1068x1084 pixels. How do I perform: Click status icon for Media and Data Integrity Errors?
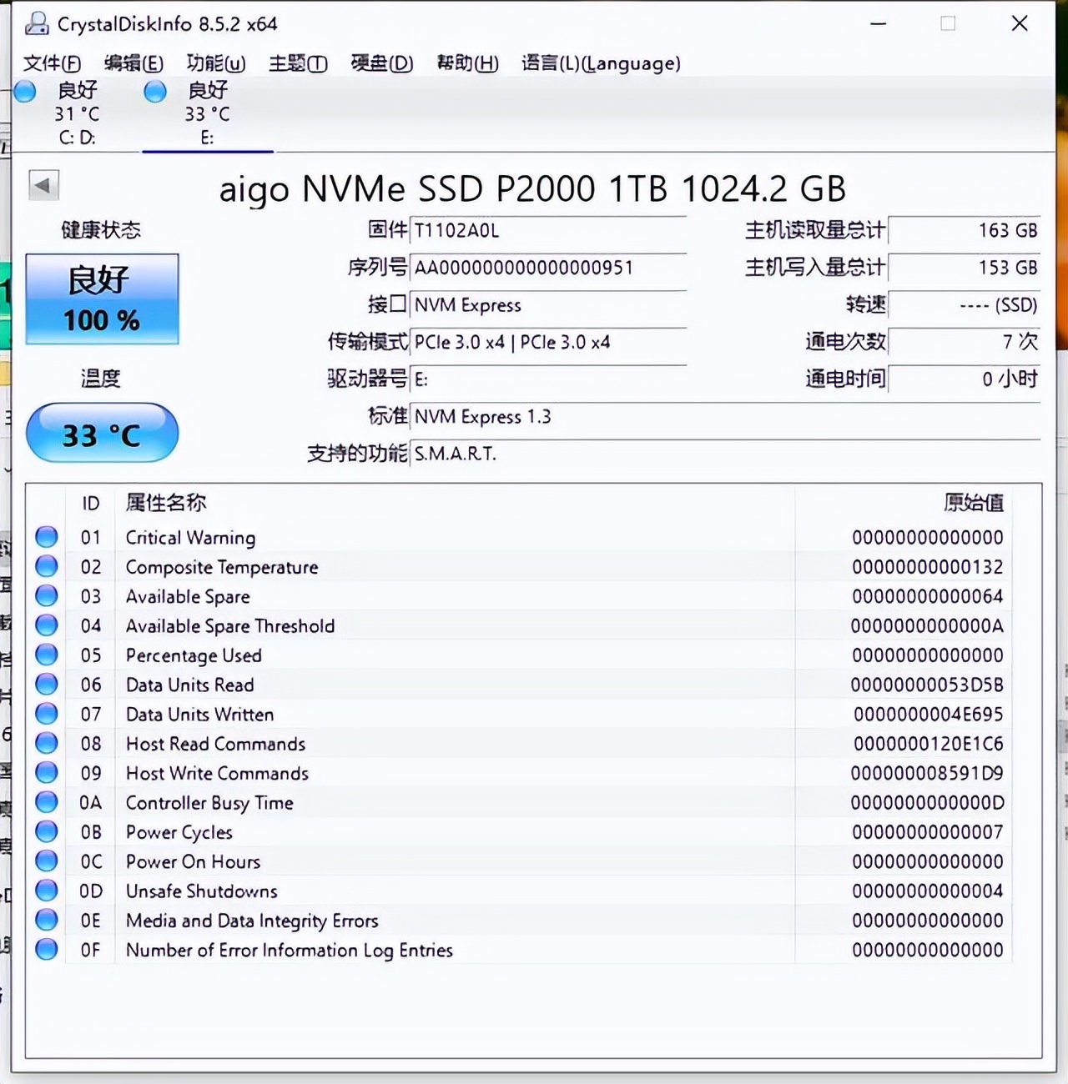[x=47, y=920]
